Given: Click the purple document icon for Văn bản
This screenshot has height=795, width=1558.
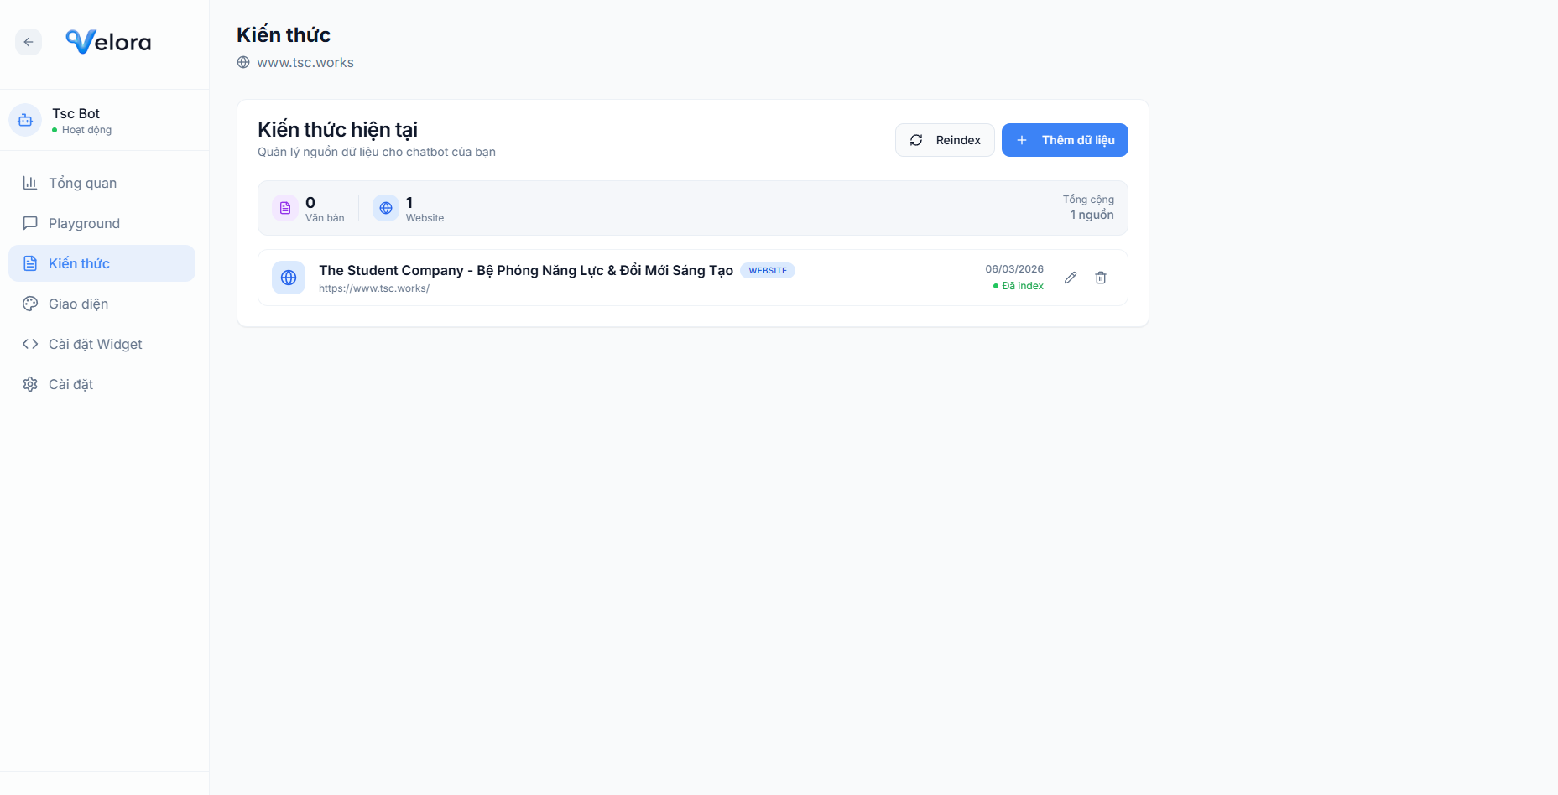Looking at the screenshot, I should (x=285, y=208).
